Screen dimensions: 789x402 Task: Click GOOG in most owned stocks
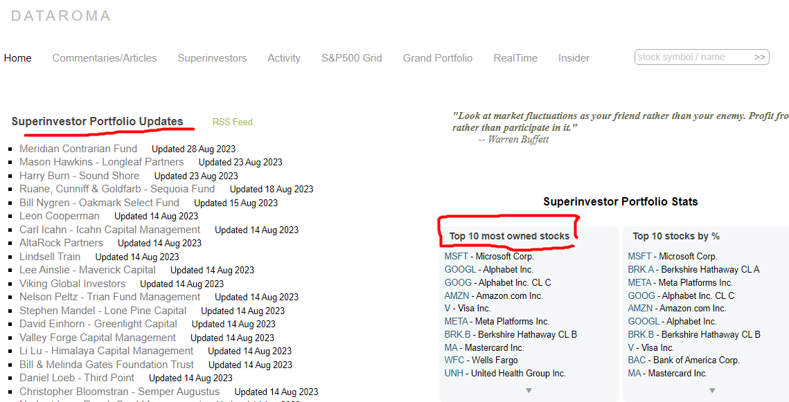click(x=458, y=282)
